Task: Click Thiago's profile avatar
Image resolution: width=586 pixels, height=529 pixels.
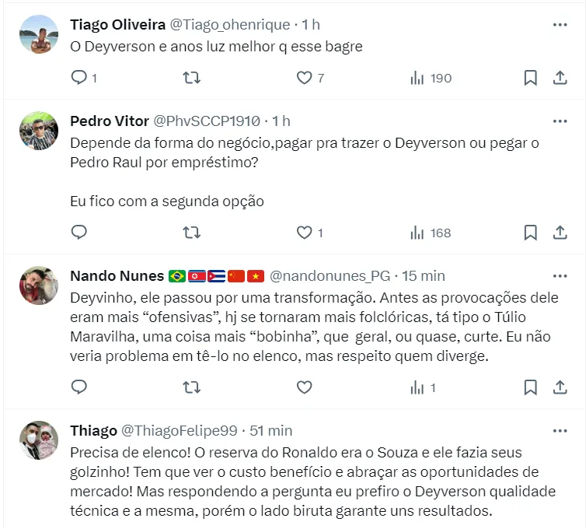Action: (x=38, y=444)
